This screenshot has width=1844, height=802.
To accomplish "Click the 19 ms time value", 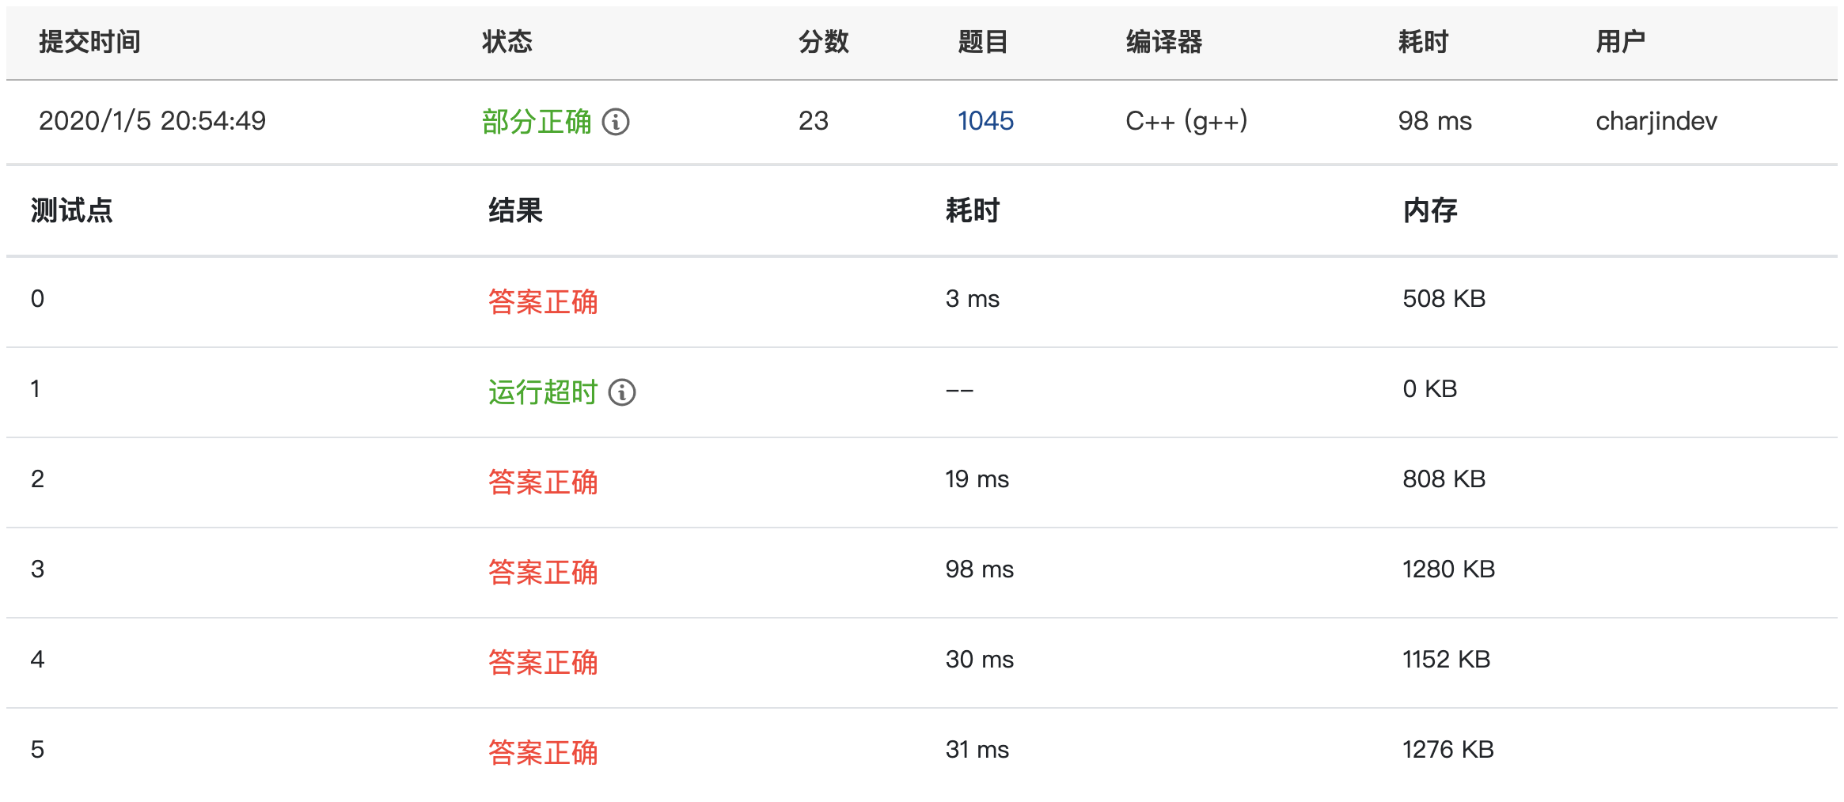I will click(977, 479).
